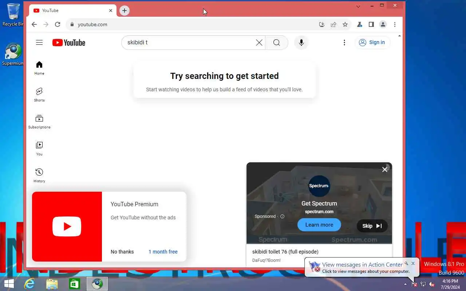Open Shorts in the sidebar
466x291 pixels.
(x=39, y=95)
